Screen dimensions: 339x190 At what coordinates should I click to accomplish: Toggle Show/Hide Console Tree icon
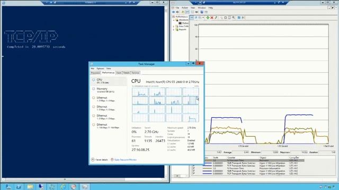187,12
